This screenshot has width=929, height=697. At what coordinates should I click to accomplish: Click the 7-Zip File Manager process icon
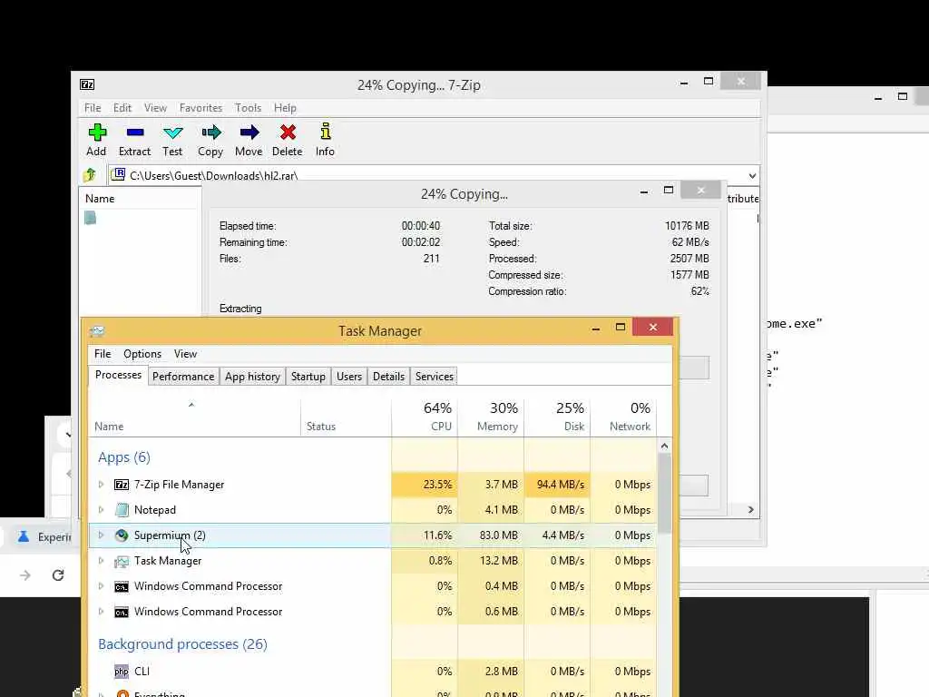122,485
